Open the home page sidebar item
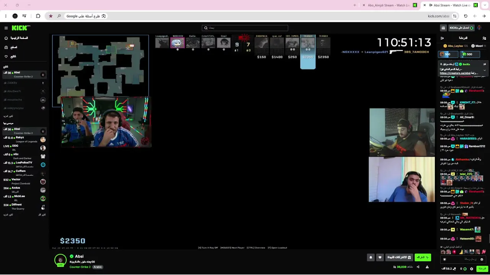Screen dimensions: 490x275 click(16, 38)
